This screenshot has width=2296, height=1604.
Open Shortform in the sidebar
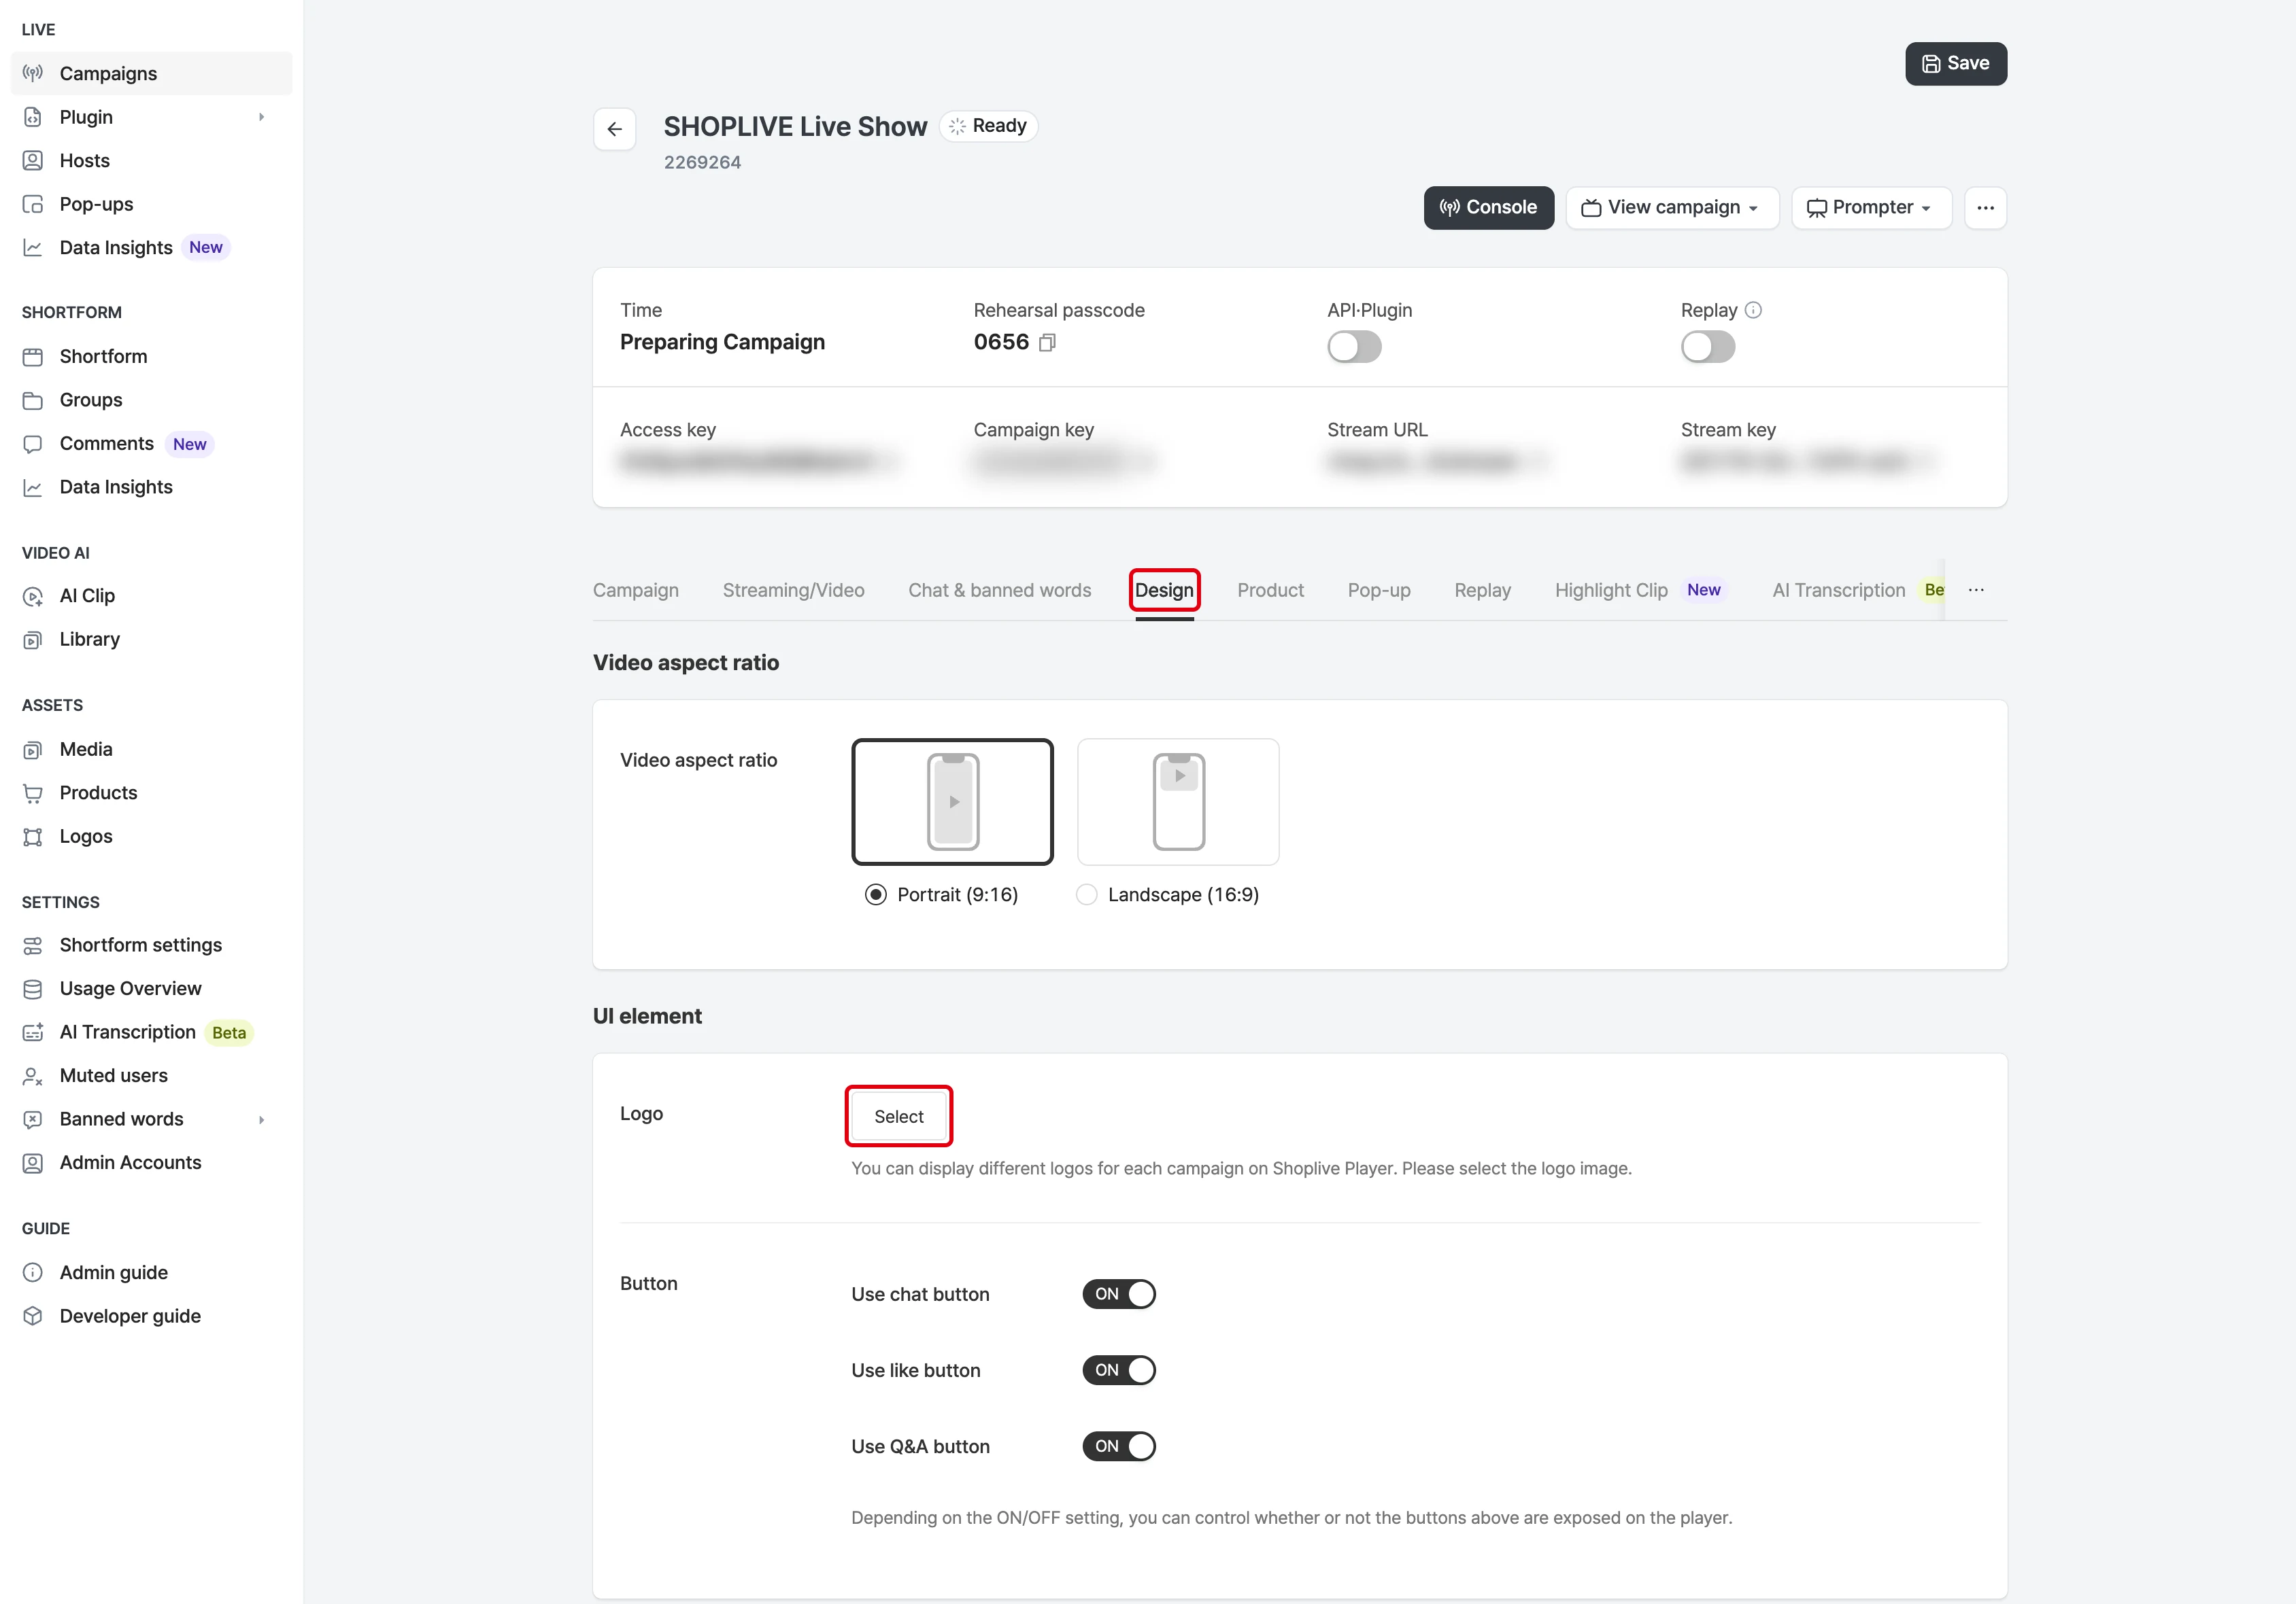pyautogui.click(x=151, y=357)
